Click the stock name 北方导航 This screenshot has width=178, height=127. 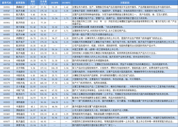coord(20,68)
